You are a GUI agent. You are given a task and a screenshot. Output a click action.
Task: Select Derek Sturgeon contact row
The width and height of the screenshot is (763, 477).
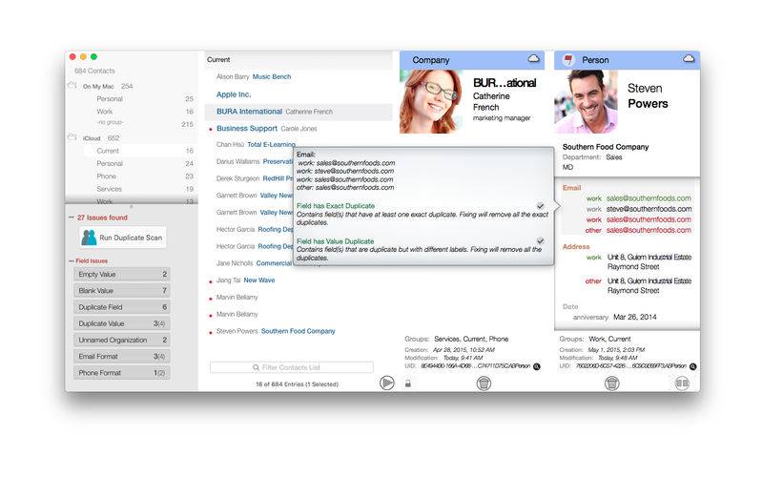click(254, 178)
